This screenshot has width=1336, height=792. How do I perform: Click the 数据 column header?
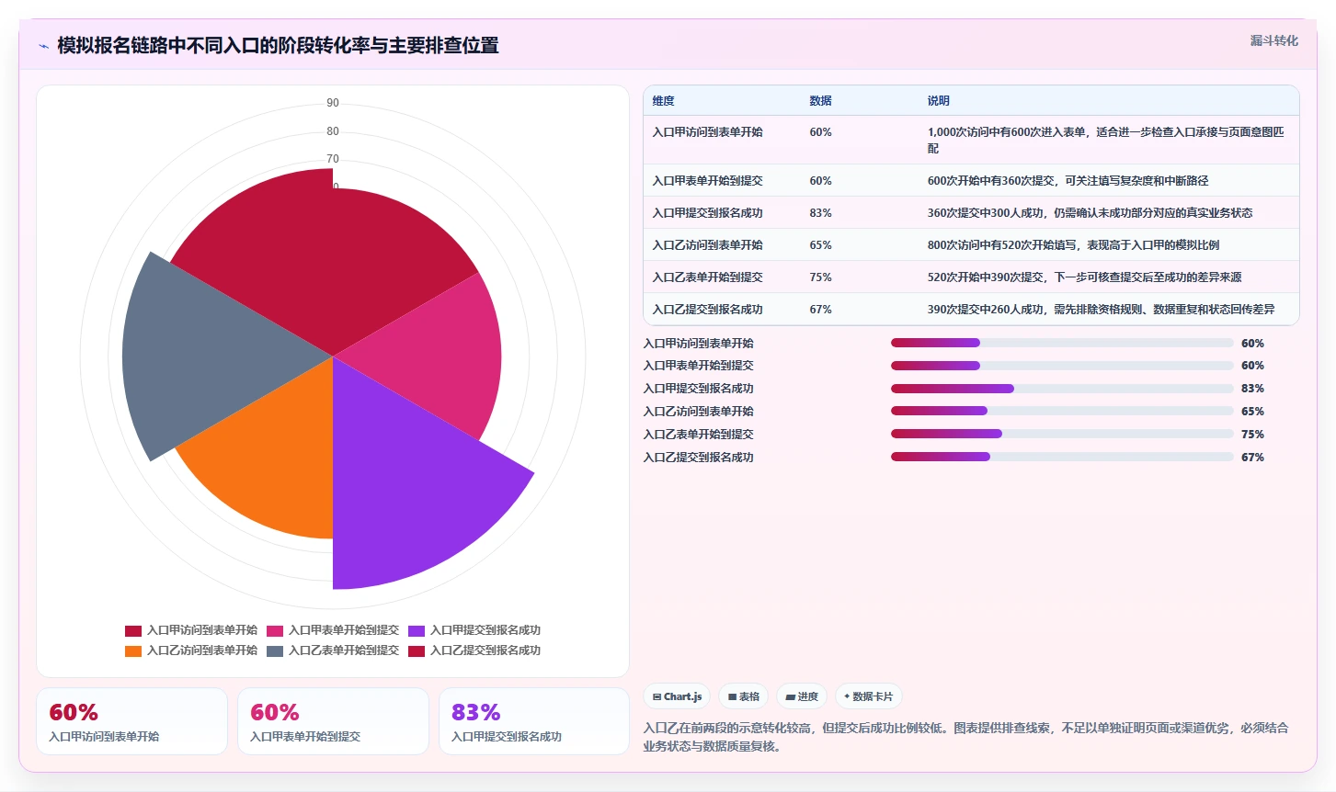tap(820, 101)
